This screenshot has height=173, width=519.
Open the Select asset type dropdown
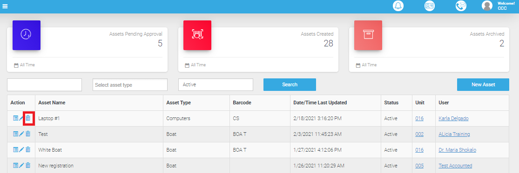tap(130, 85)
